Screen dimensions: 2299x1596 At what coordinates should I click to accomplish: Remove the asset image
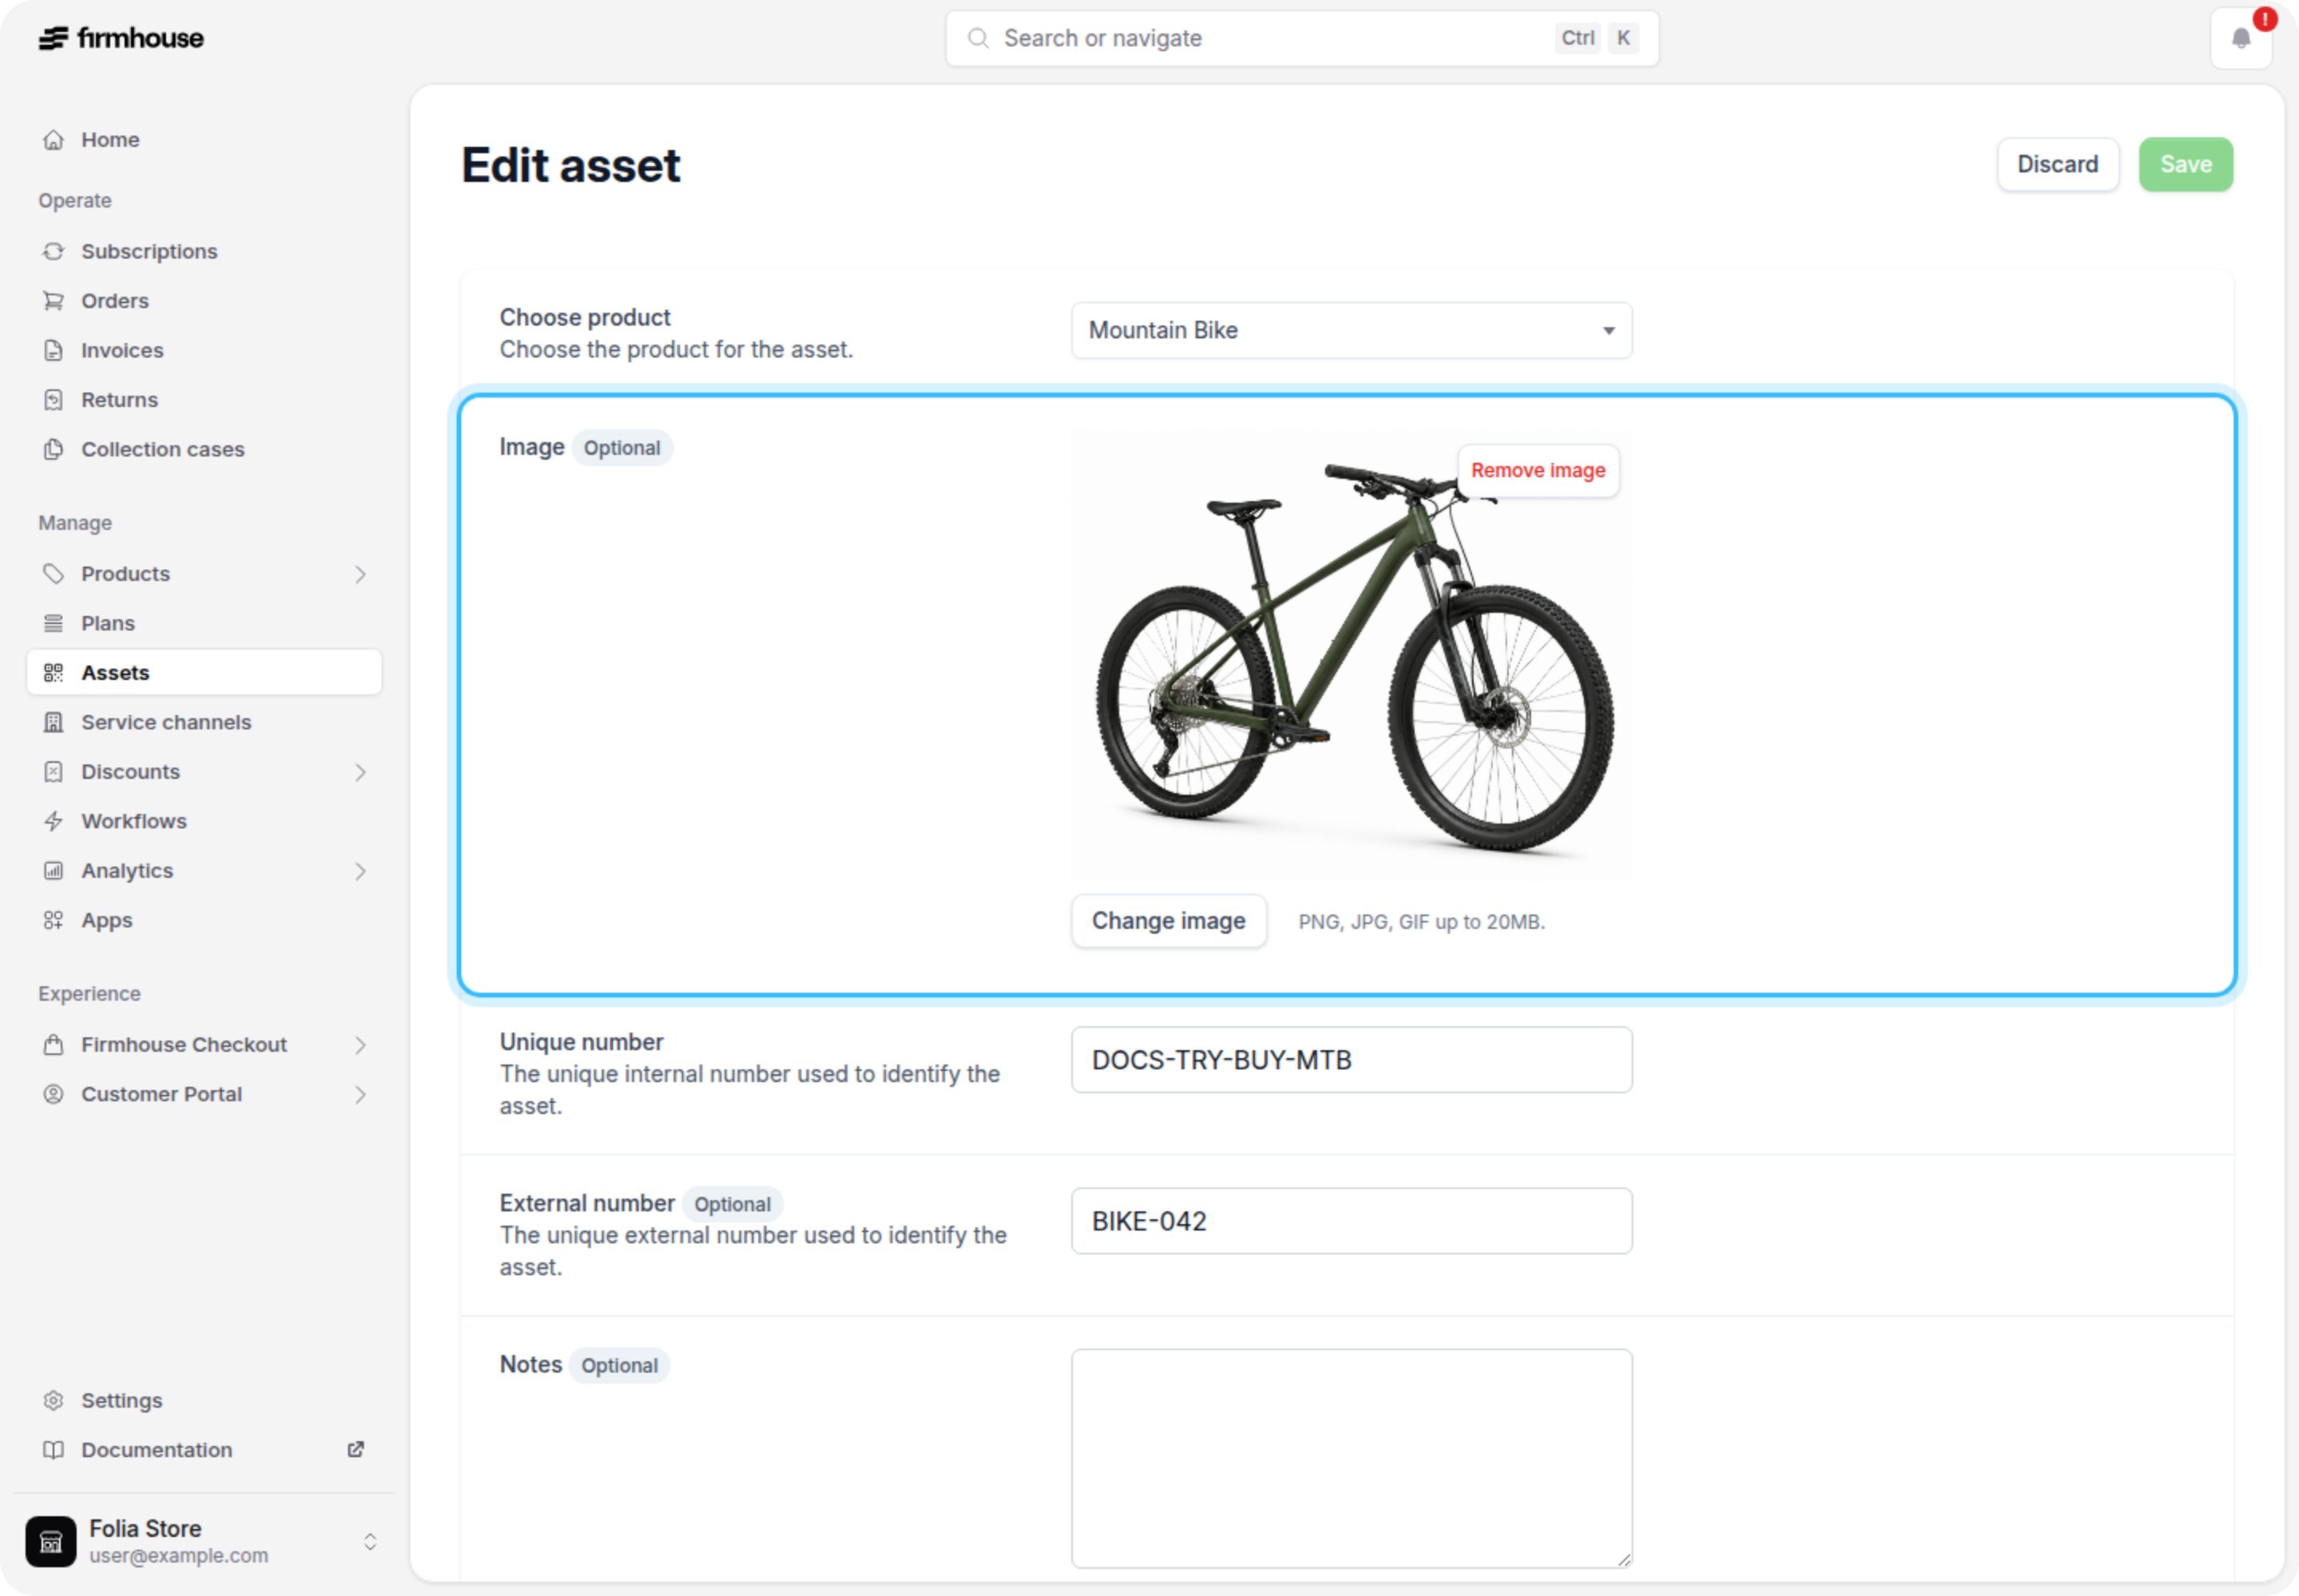[1537, 471]
